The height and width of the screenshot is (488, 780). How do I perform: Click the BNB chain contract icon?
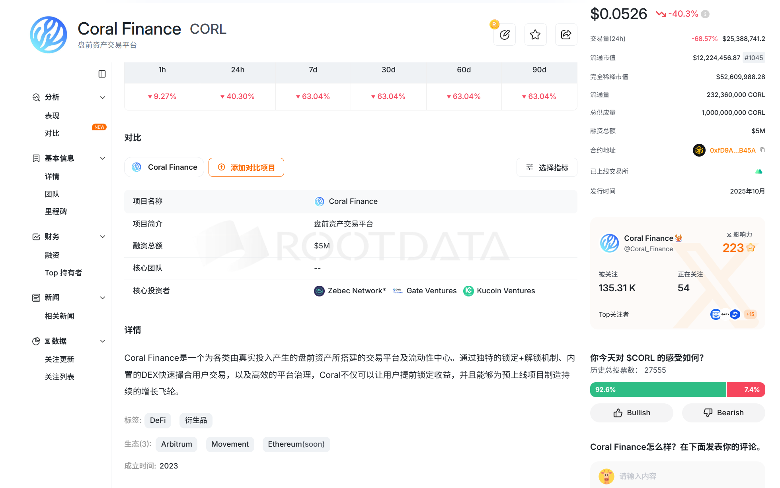(699, 150)
